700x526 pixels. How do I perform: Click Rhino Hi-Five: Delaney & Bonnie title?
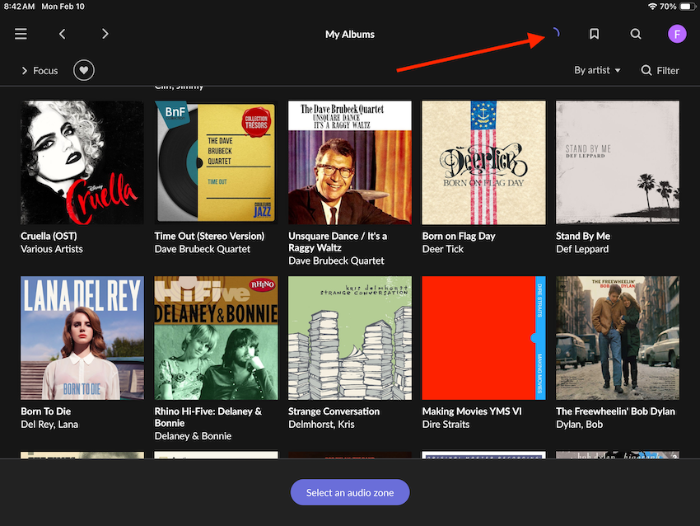click(x=208, y=417)
